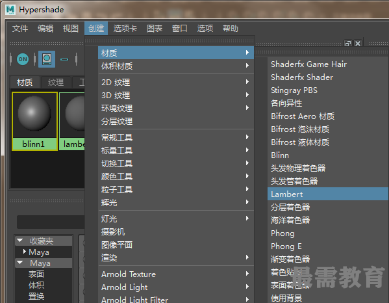Switch to the 材质 tab
Screen dimensions: 389x303
(x=25, y=82)
